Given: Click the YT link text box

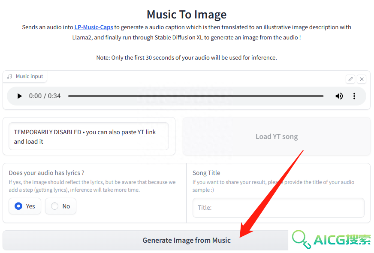Looking at the screenshot, I should pos(89,136).
